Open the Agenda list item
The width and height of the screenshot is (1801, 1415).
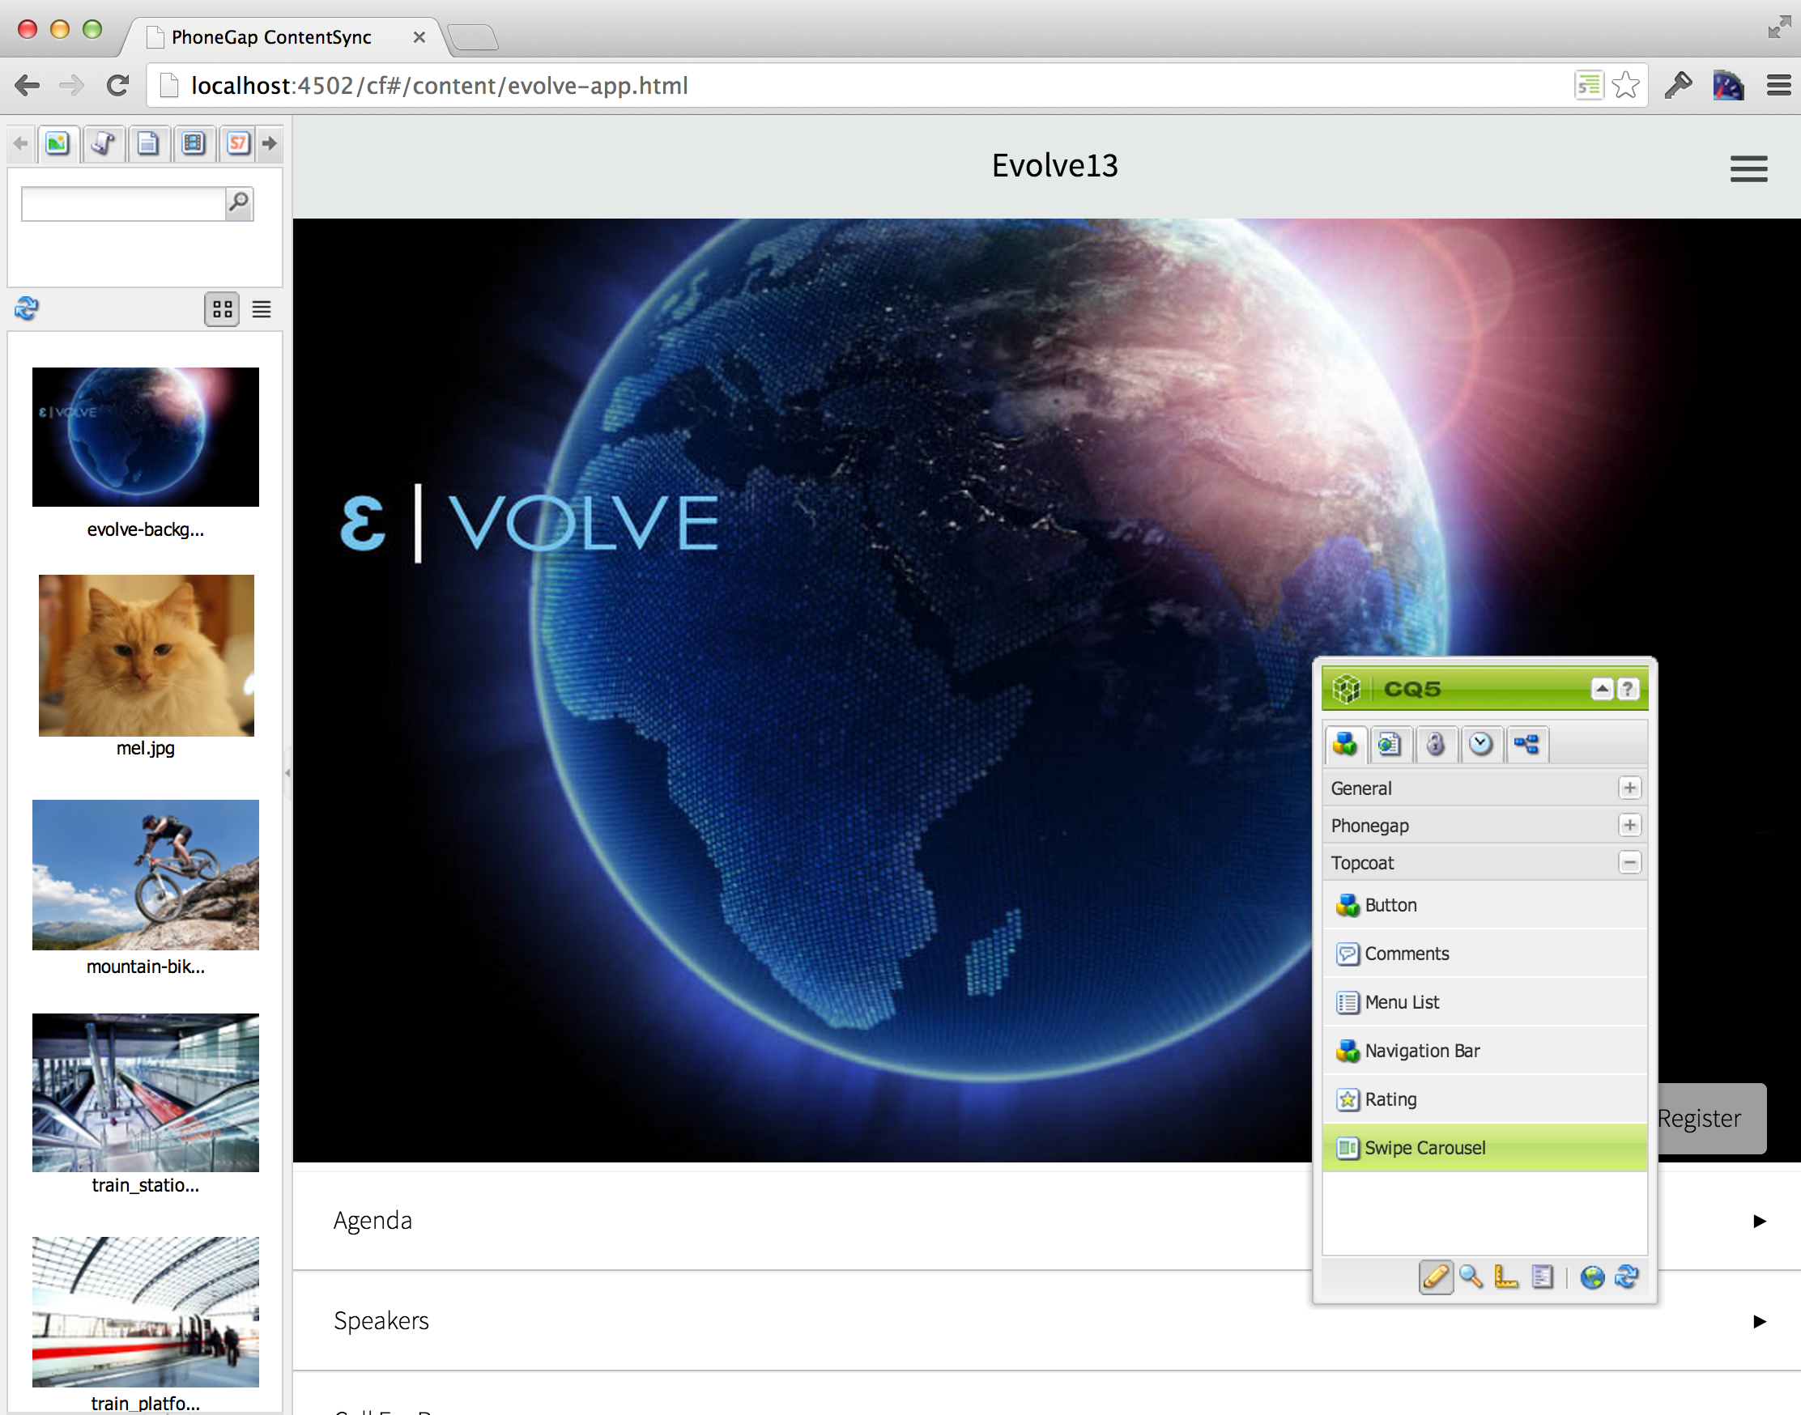tap(1047, 1219)
